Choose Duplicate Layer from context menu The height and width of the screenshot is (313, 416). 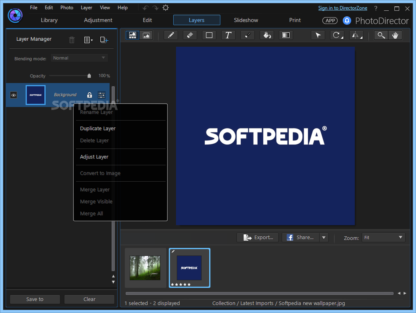tap(120, 129)
